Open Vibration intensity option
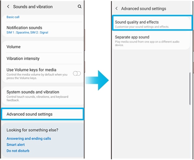 [x=43, y=59]
